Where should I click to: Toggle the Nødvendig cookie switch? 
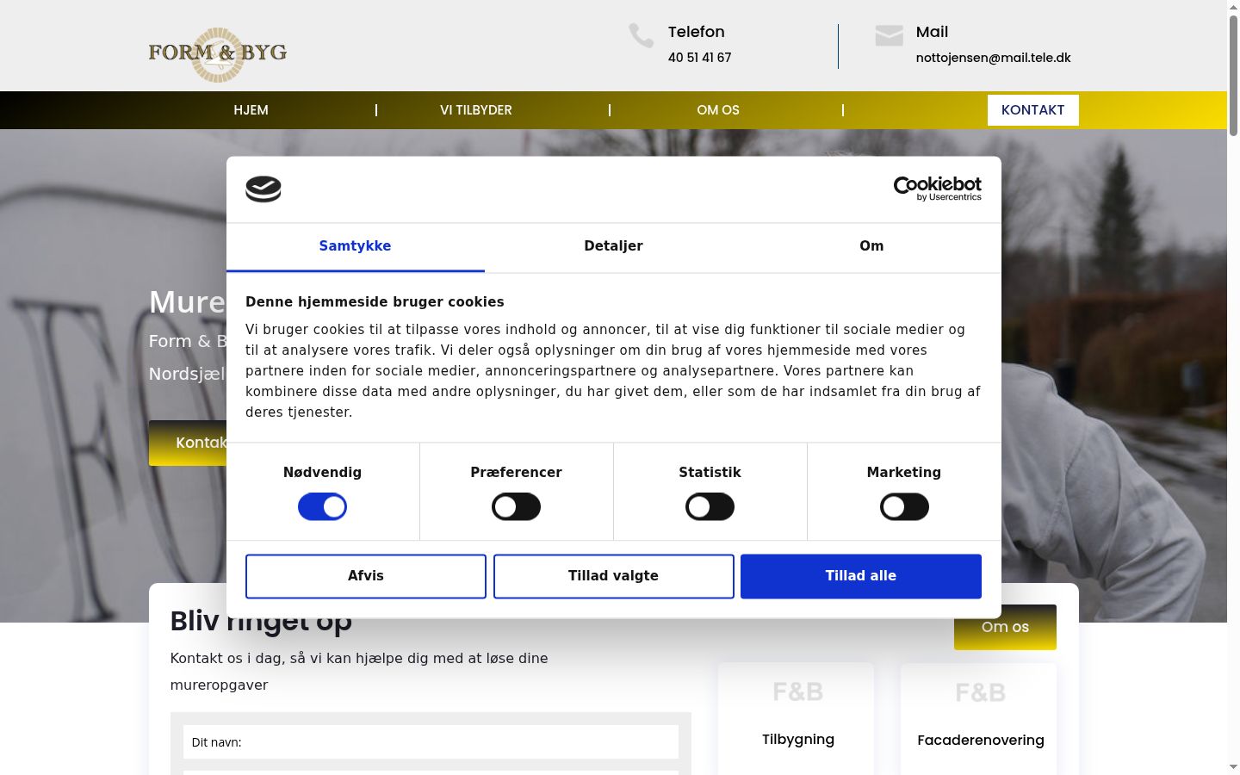(x=322, y=507)
